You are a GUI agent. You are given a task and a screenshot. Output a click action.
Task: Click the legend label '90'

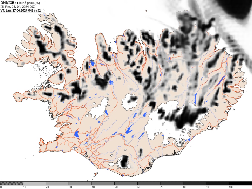(x=207, y=187)
